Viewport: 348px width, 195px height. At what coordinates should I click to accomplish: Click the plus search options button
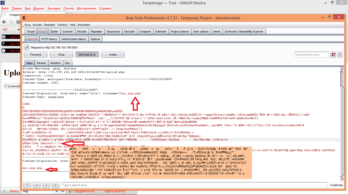[46, 185]
